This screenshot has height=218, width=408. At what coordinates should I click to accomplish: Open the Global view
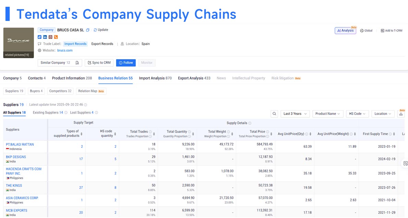tap(366, 30)
